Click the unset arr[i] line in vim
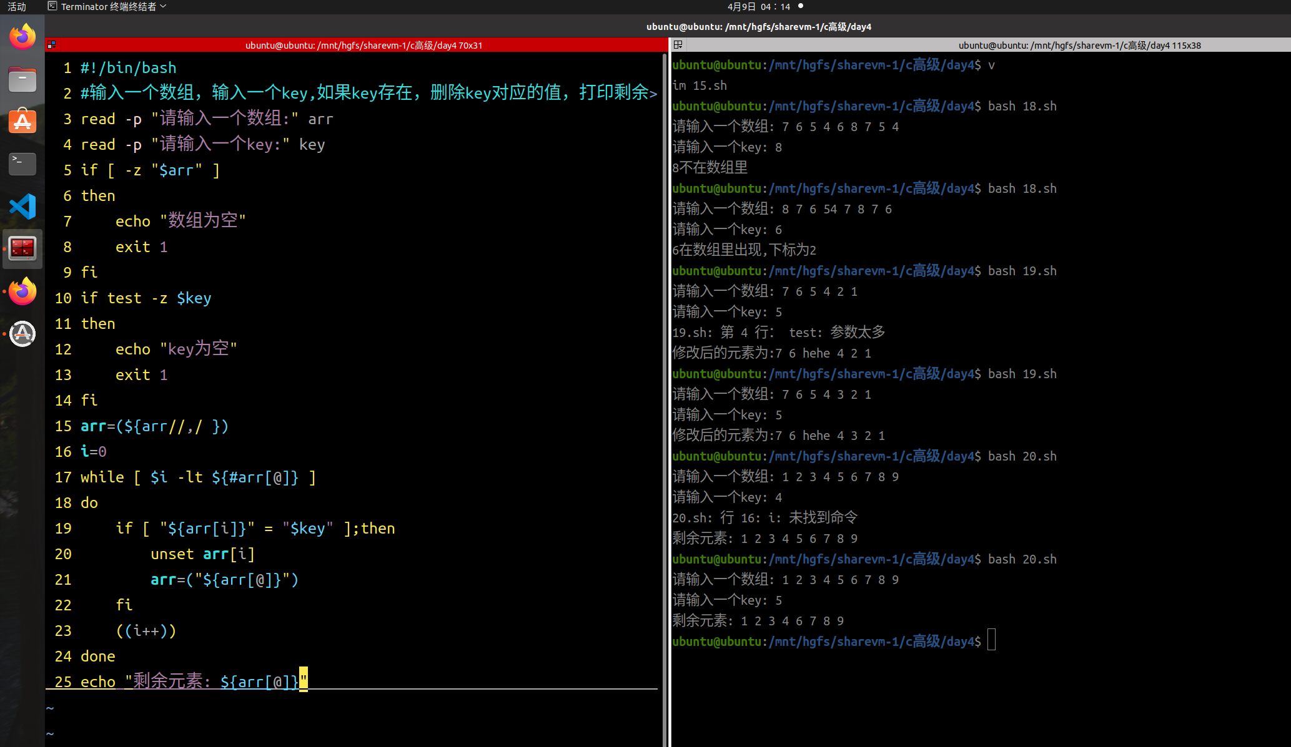Screen dimensions: 1291x747 point(202,554)
